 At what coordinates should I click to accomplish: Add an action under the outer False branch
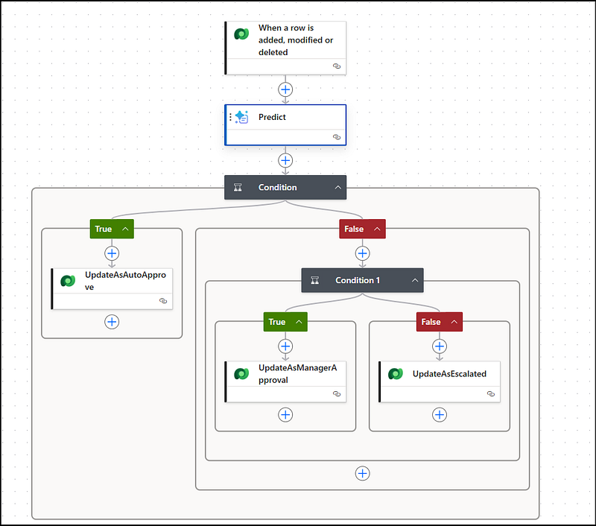(363, 253)
